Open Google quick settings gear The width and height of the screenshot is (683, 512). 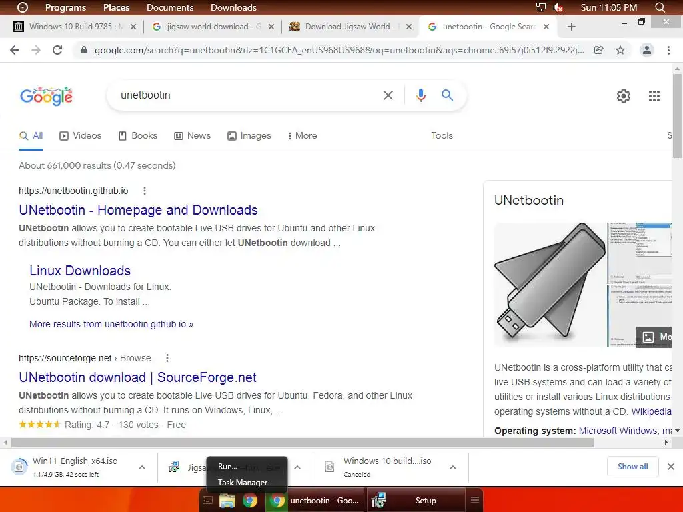coord(624,96)
